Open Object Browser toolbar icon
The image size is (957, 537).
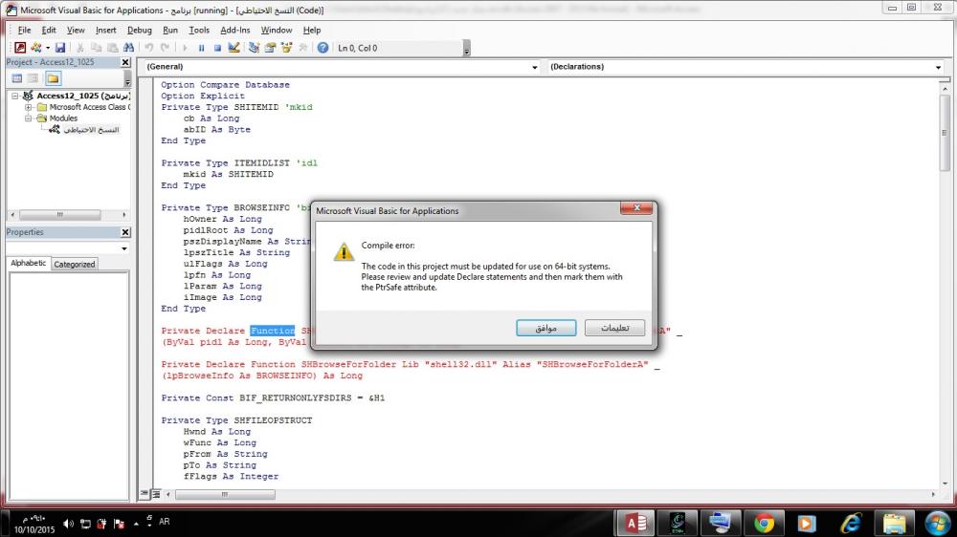pyautogui.click(x=286, y=48)
